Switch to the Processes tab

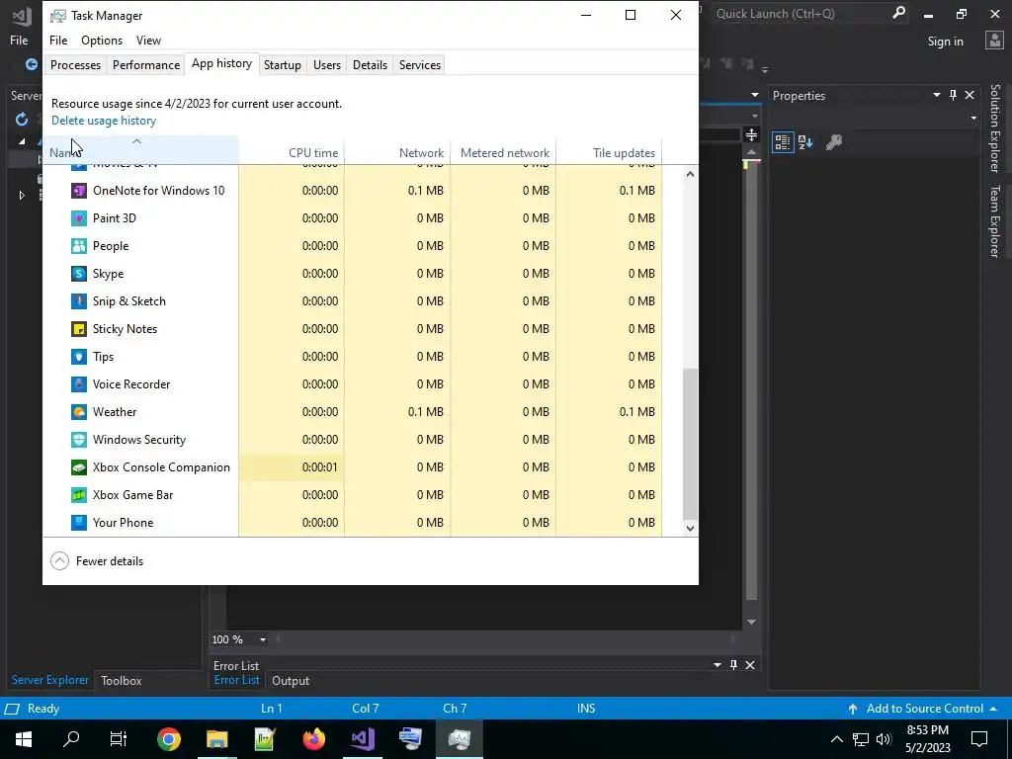pos(75,65)
